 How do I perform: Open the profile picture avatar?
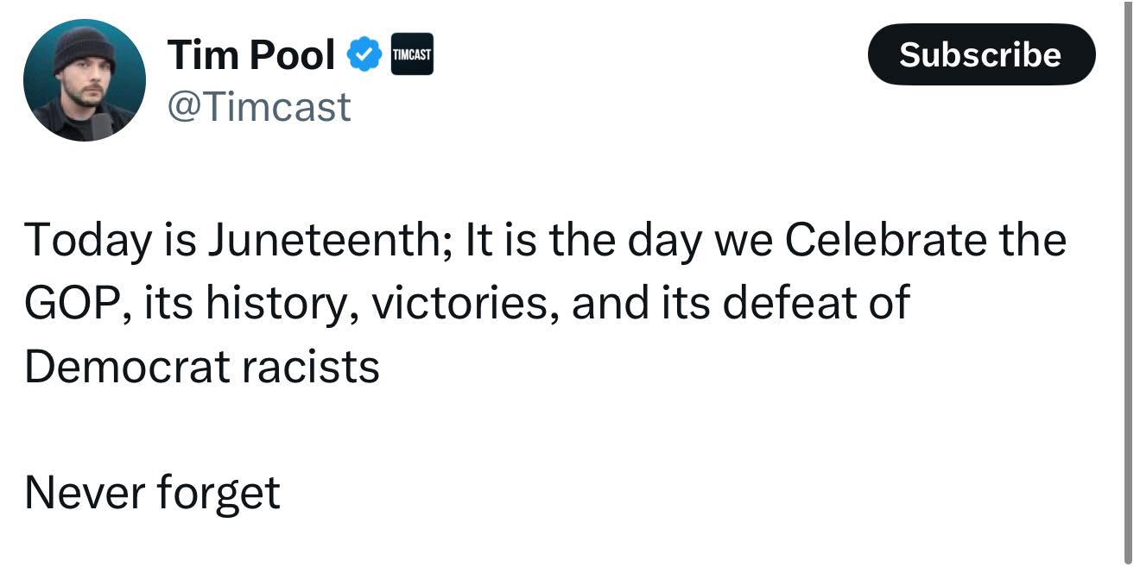click(x=85, y=80)
